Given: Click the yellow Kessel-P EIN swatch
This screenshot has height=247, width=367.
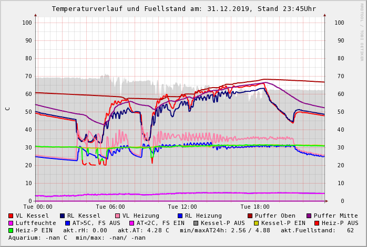Looking at the screenshot, I should [x=256, y=223].
